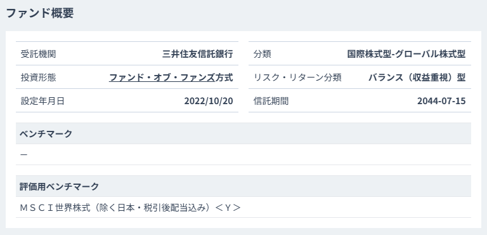Select the benchmark dash value
The width and height of the screenshot is (487, 235).
[23, 154]
